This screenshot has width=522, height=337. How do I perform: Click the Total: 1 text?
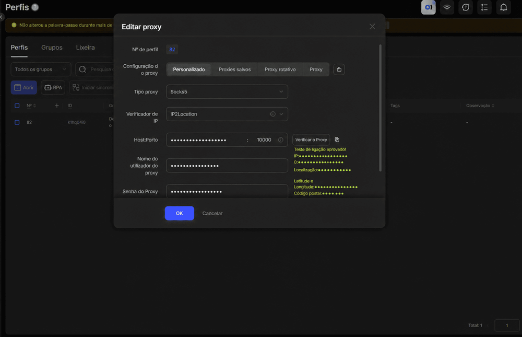click(x=475, y=326)
